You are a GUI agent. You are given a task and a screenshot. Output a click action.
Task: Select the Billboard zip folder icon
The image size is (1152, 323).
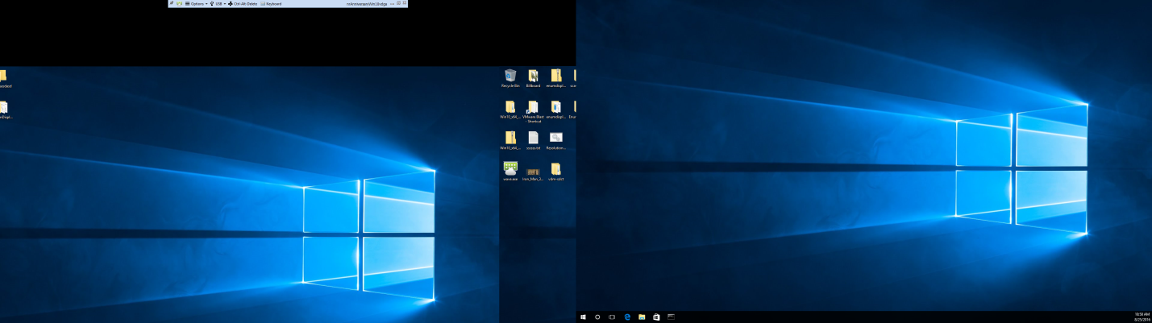point(533,78)
